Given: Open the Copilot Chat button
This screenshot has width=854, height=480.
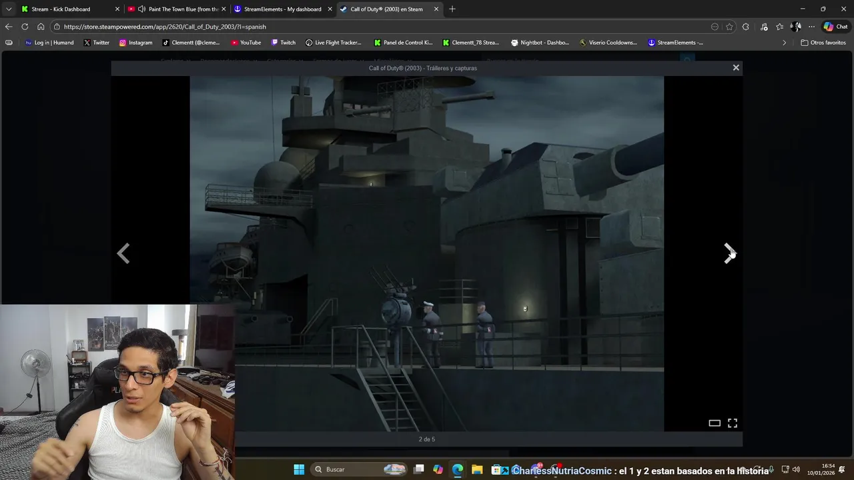Looking at the screenshot, I should click(x=835, y=27).
